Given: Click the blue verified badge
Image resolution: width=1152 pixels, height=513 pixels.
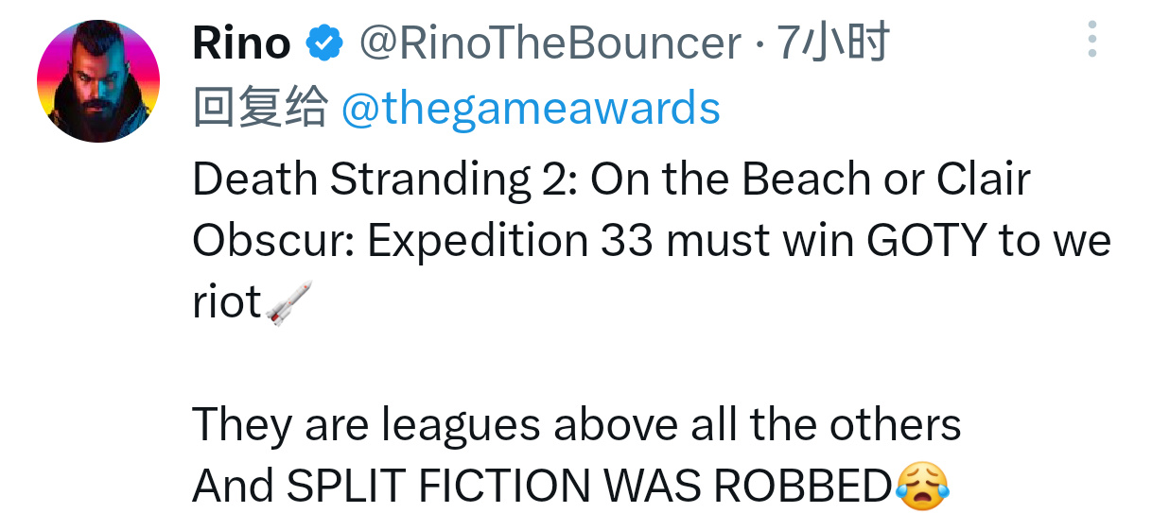Looking at the screenshot, I should click(323, 43).
